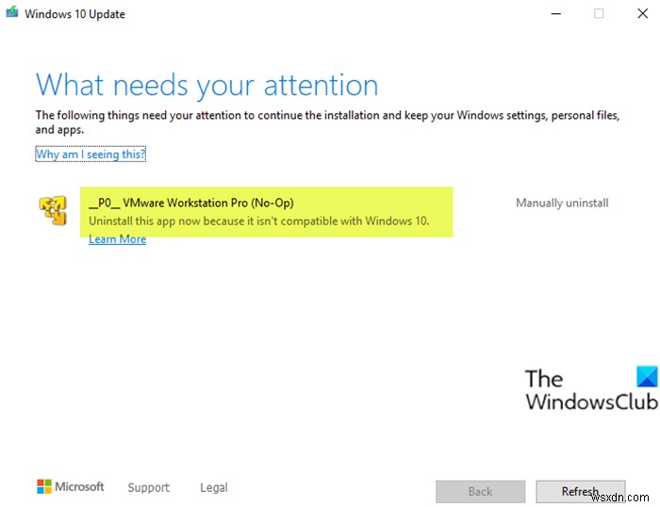Open the Learn More link

[x=118, y=239]
